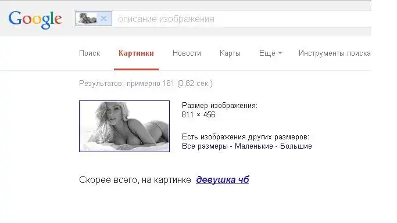This screenshot has height=223, width=397.
Task: Expand the Ещё menu
Action: coord(270,53)
